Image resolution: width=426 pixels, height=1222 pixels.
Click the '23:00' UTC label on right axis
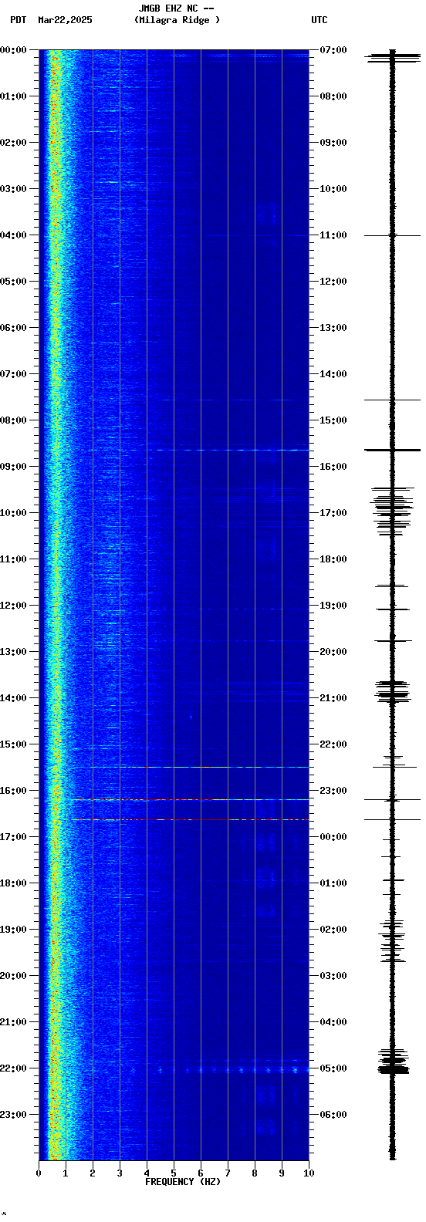coord(333,791)
